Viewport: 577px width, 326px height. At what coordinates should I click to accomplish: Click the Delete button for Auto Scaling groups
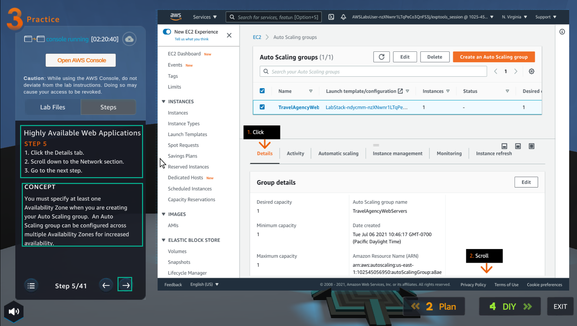pos(435,57)
